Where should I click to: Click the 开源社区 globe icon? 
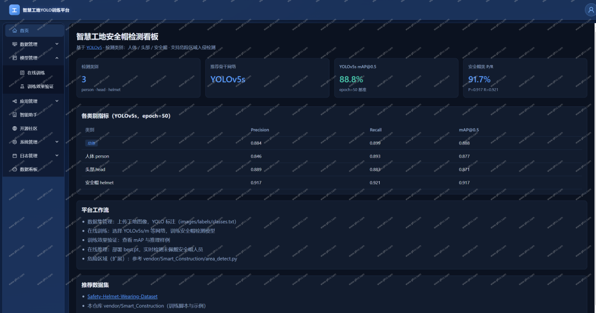pyautogui.click(x=14, y=128)
